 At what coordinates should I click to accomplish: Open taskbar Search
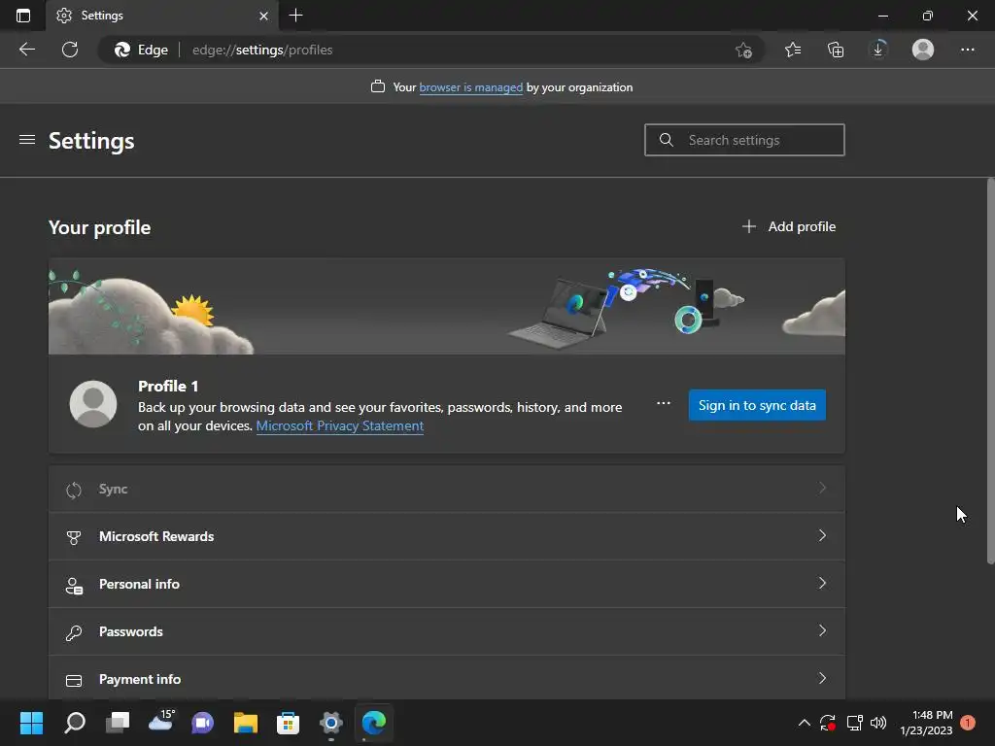74,723
